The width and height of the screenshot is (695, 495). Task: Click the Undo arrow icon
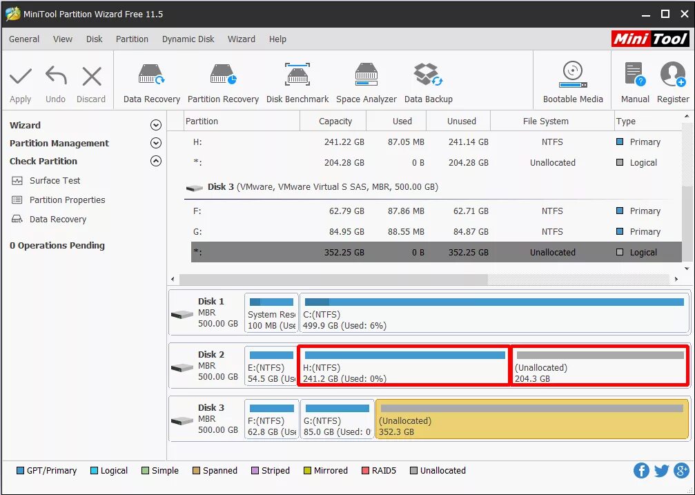(56, 76)
